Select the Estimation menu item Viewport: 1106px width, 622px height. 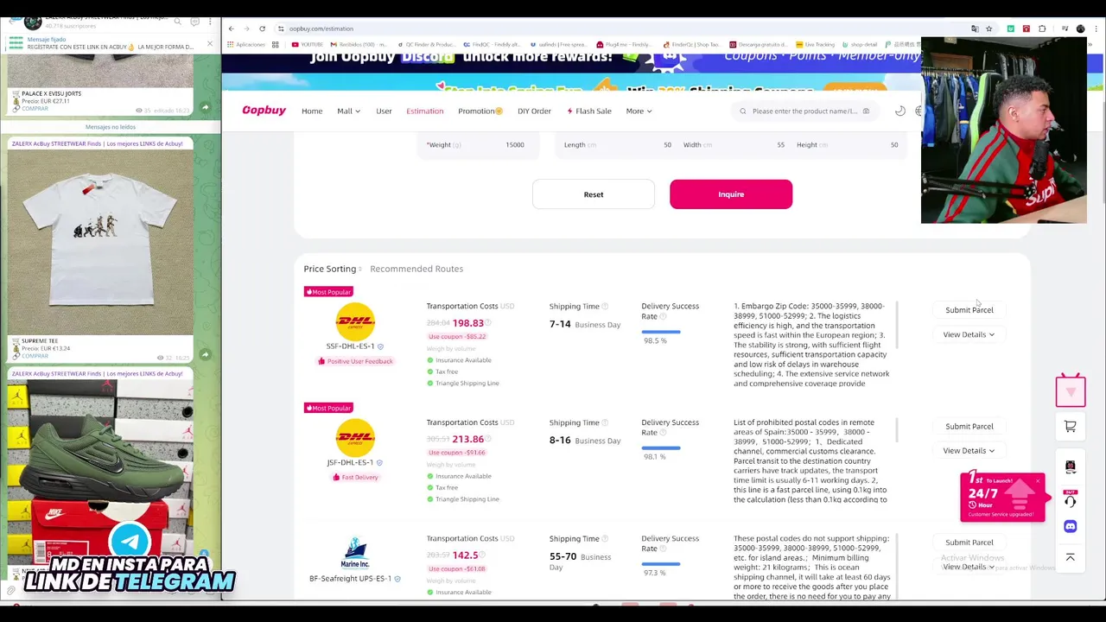(x=424, y=111)
